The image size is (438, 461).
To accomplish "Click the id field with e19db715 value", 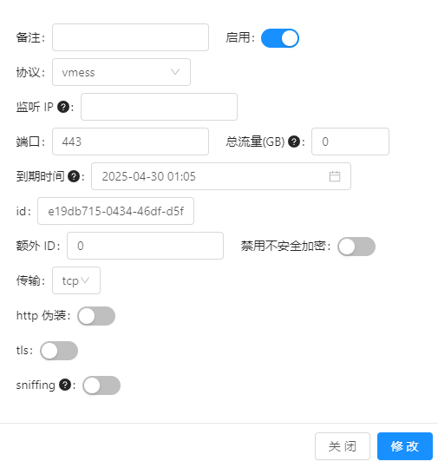I will tap(115, 211).
